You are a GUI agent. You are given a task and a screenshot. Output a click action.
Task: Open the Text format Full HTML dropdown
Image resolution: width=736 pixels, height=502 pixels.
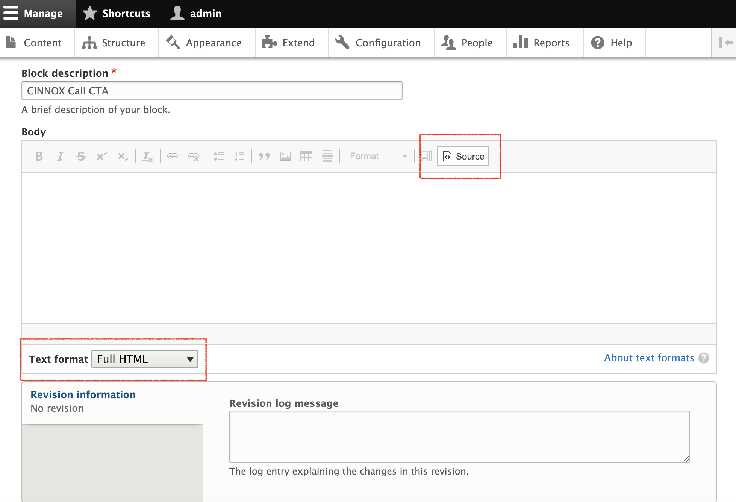145,359
